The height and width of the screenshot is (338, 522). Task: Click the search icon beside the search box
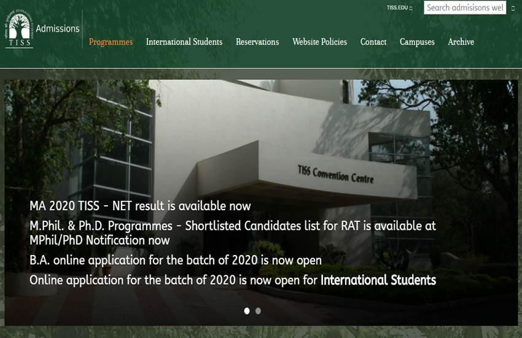tap(513, 8)
